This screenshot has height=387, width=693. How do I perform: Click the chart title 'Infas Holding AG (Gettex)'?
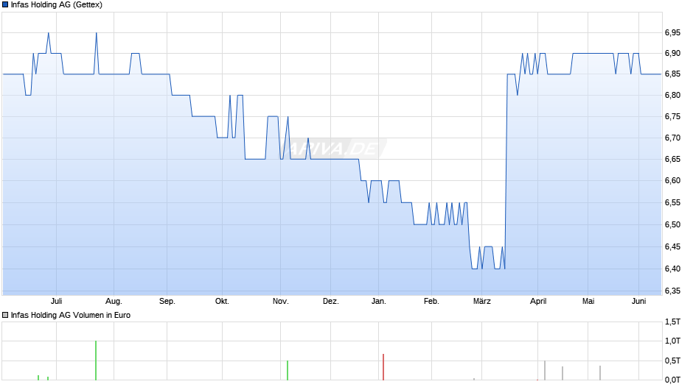pos(57,5)
